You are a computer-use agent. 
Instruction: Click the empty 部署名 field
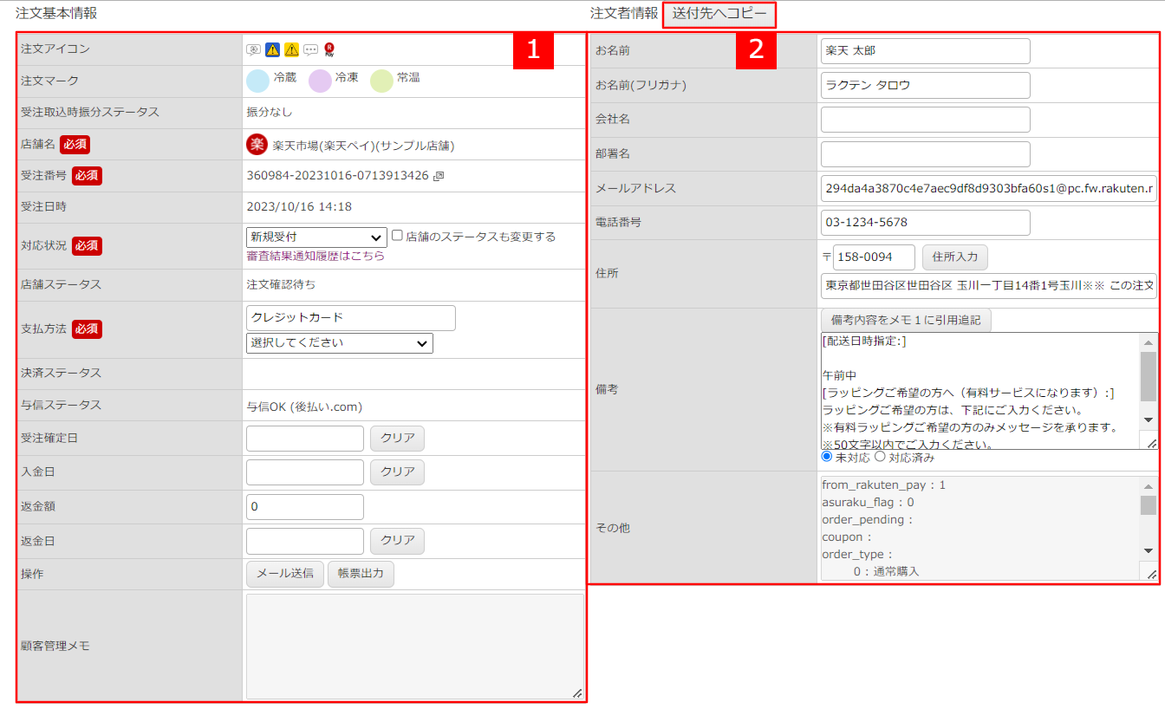[926, 154]
